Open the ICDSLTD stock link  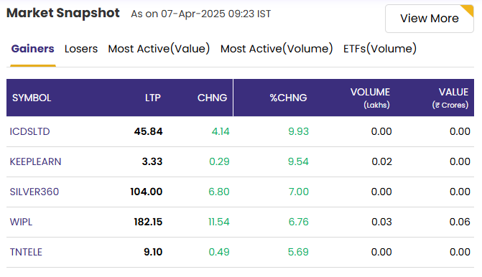30,131
